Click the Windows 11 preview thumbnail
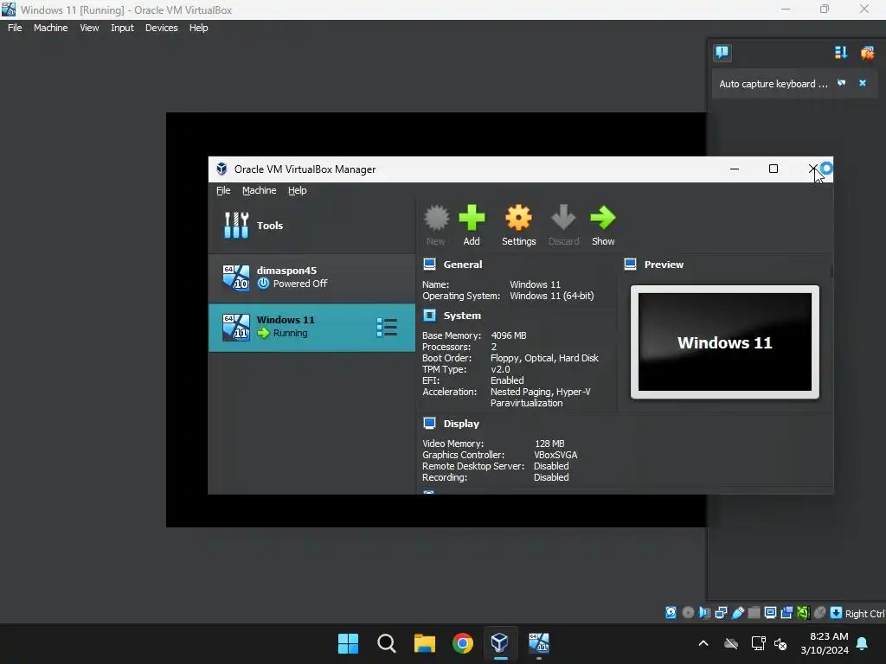The height and width of the screenshot is (664, 886). (x=725, y=342)
